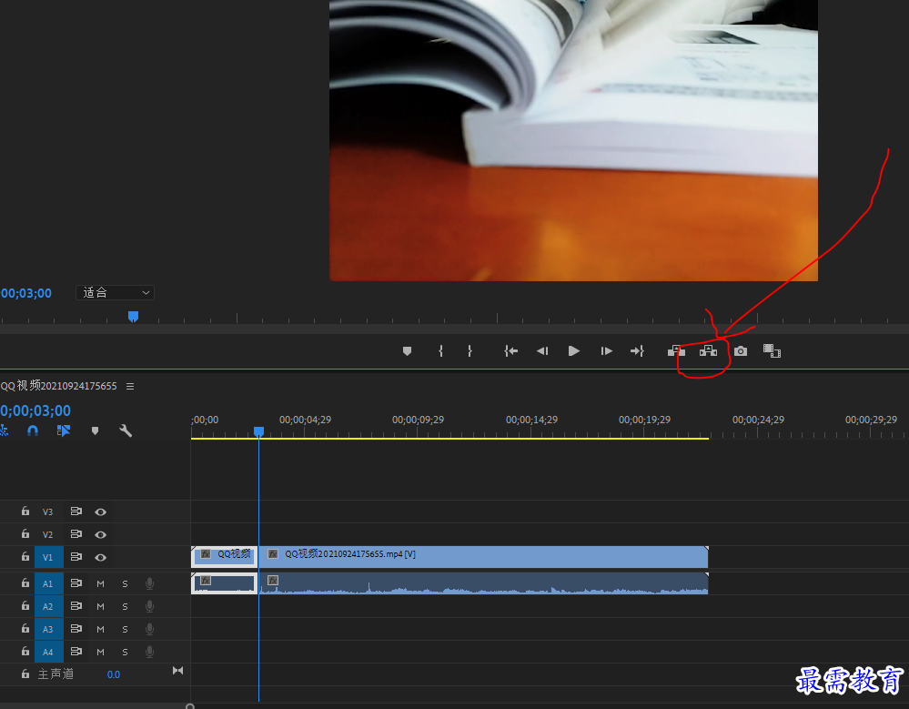Viewport: 909px width, 709px height.
Task: Toggle sync lock on A3
Action: pyautogui.click(x=76, y=628)
